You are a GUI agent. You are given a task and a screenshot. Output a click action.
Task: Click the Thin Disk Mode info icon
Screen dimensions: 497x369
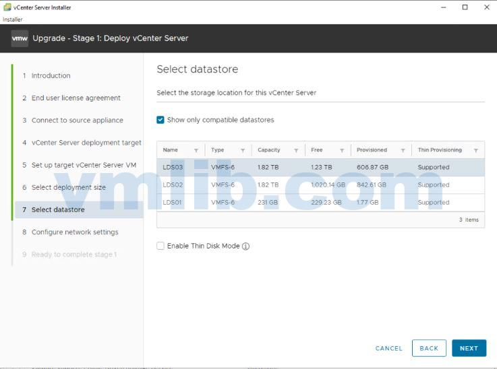pos(245,246)
